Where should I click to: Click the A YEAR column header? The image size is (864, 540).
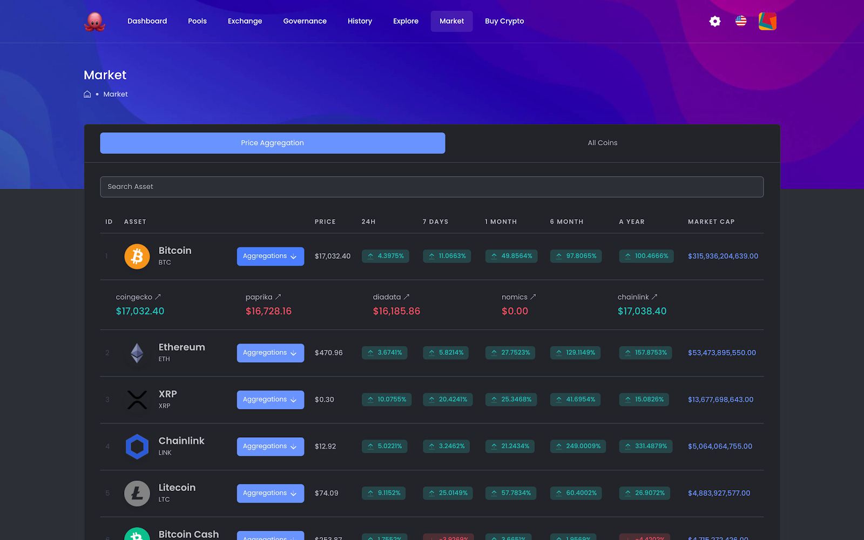[632, 222]
